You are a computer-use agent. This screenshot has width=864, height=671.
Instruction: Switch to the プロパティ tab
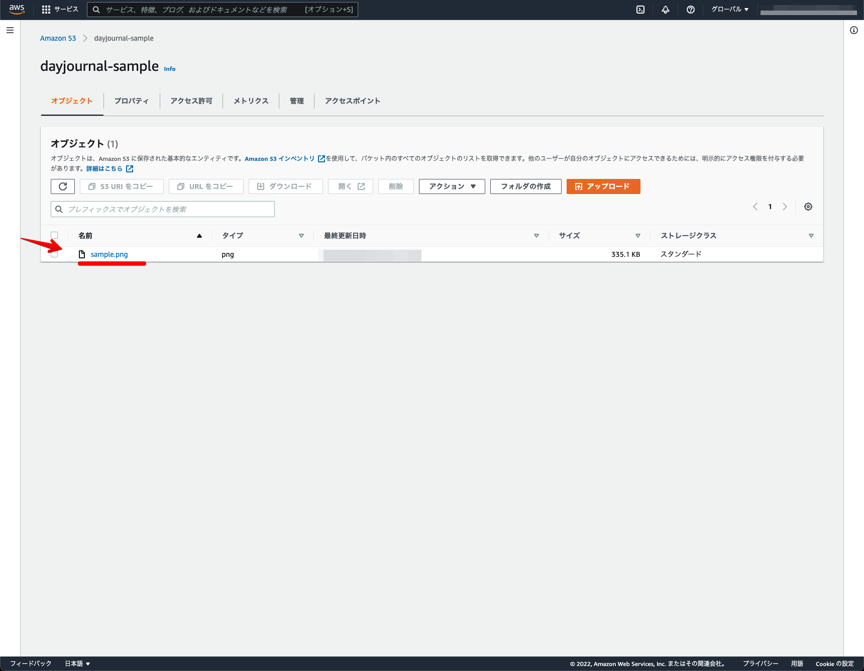pos(132,101)
